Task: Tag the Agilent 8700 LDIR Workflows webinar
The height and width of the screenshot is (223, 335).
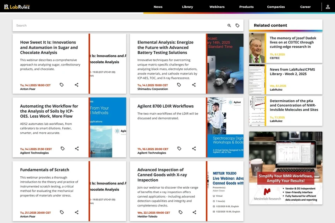Action: tap(179, 149)
